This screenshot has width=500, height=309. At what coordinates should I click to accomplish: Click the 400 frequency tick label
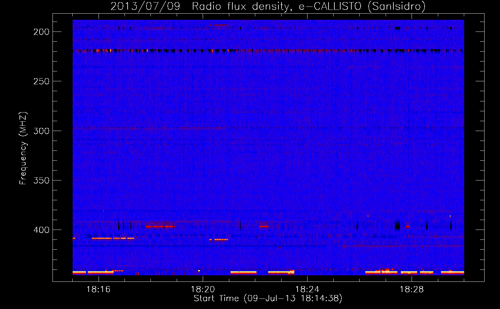pos(41,230)
